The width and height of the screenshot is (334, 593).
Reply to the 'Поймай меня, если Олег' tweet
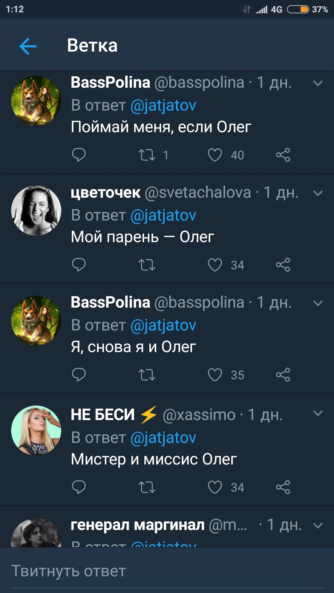pos(79,155)
